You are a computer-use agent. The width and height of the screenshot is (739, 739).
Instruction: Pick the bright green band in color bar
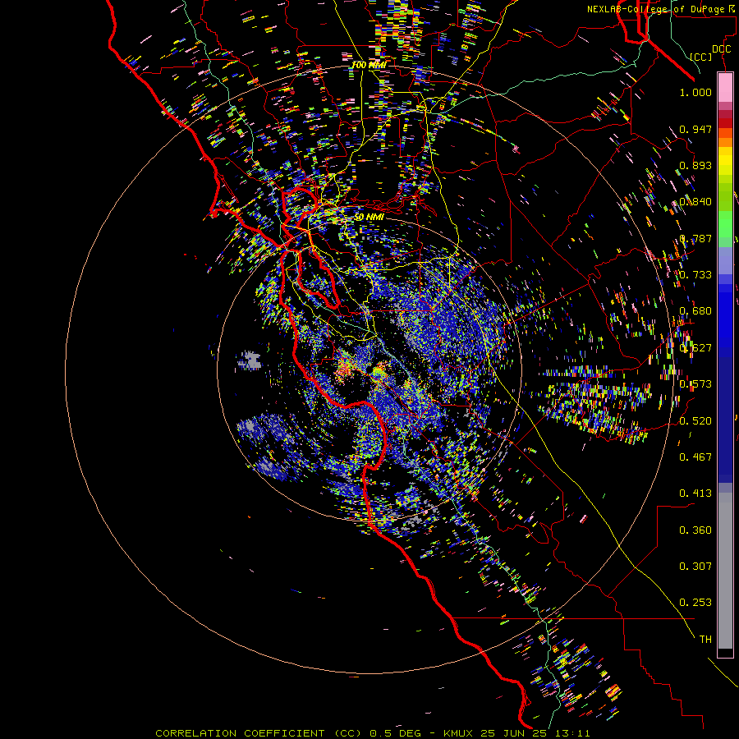pos(725,224)
